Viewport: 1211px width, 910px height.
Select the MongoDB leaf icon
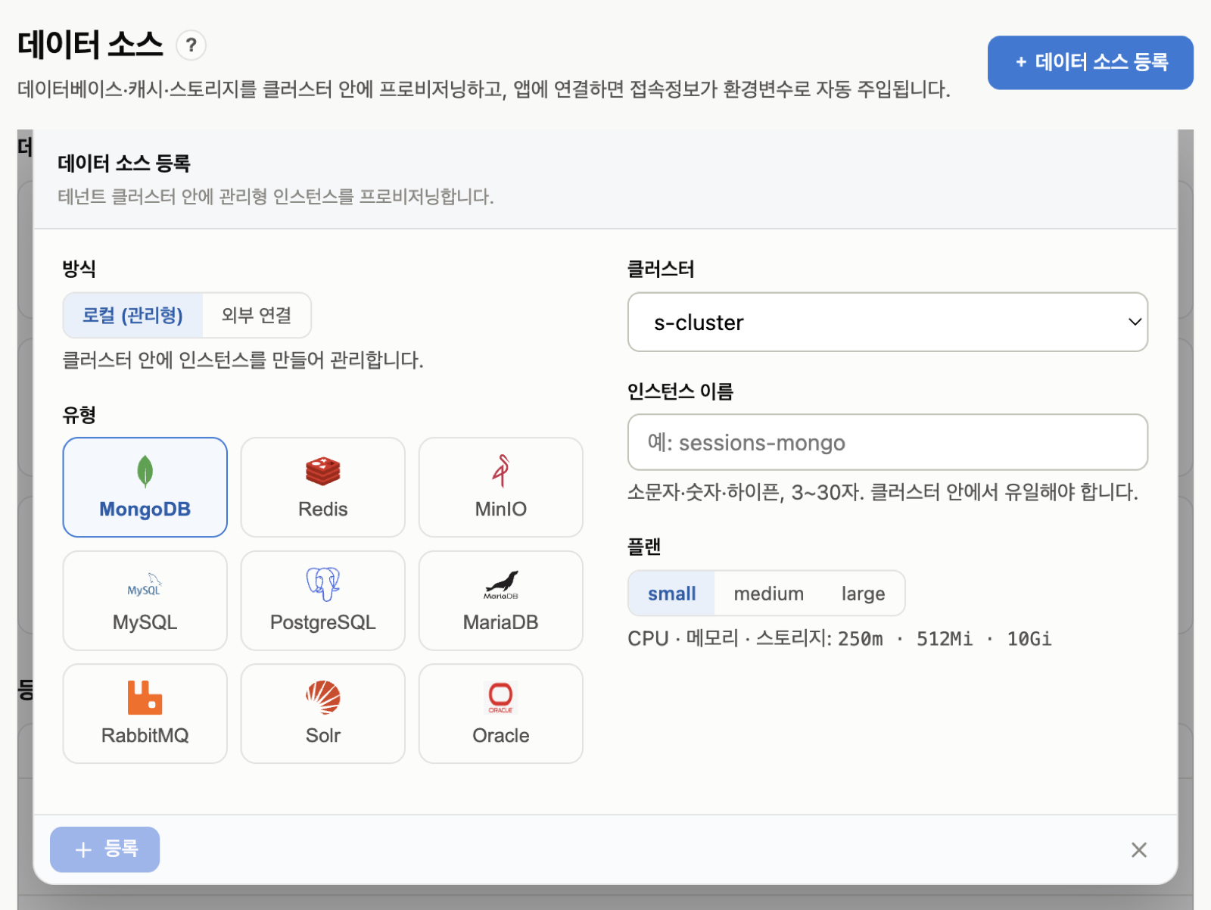[x=145, y=471]
